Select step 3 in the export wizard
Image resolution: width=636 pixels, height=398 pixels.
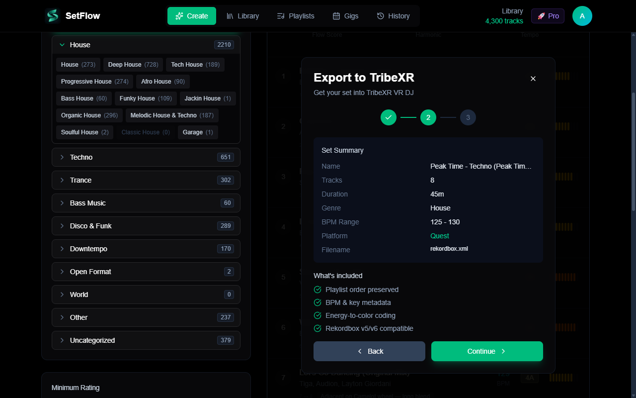(468, 117)
